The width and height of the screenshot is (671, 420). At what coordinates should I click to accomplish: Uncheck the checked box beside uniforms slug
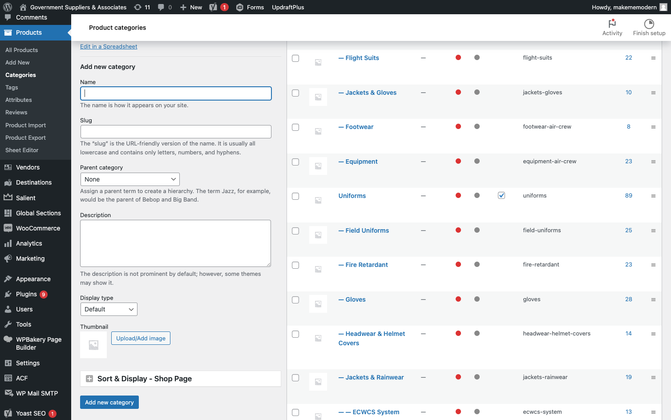pyautogui.click(x=501, y=195)
